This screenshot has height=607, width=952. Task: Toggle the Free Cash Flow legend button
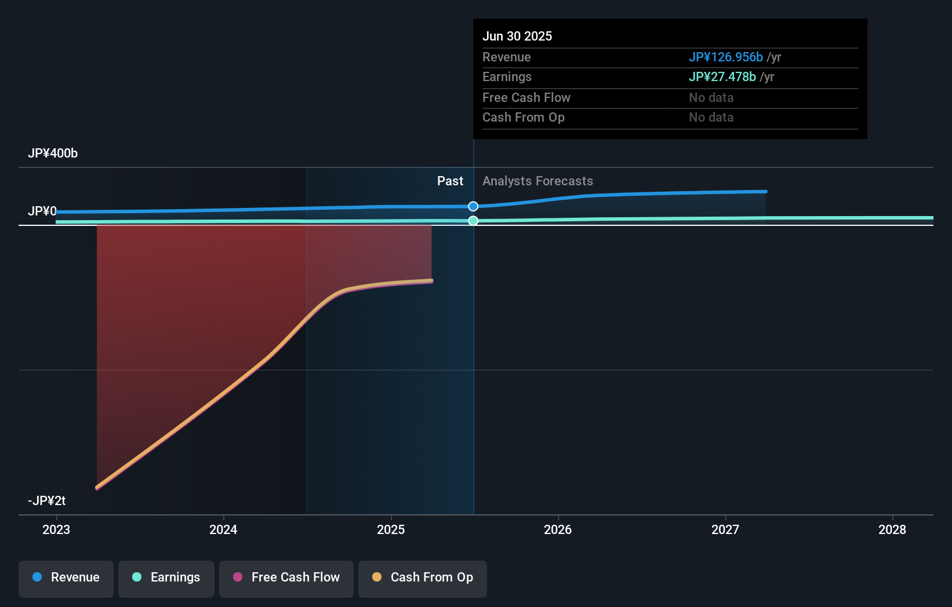(x=286, y=579)
